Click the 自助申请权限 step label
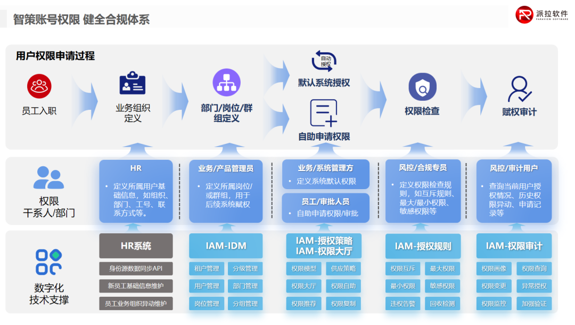 click(x=324, y=136)
